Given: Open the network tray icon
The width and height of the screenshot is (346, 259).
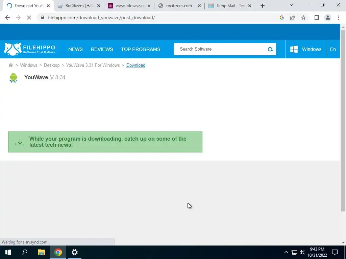Looking at the screenshot, I should click(294, 252).
